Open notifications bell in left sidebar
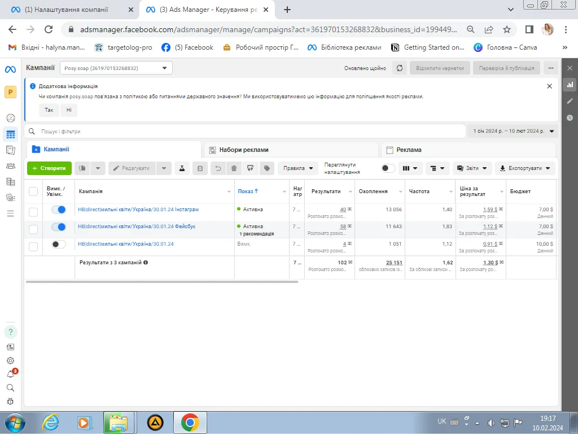This screenshot has width=578, height=436. click(x=10, y=374)
